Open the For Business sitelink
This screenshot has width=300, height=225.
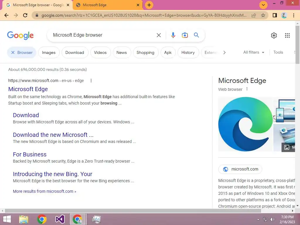[30, 154]
